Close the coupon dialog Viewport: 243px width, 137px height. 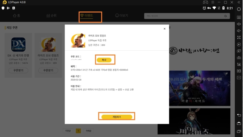coord(165,29)
